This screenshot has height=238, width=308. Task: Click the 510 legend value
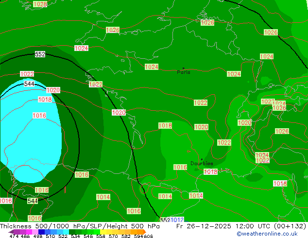point(51,236)
